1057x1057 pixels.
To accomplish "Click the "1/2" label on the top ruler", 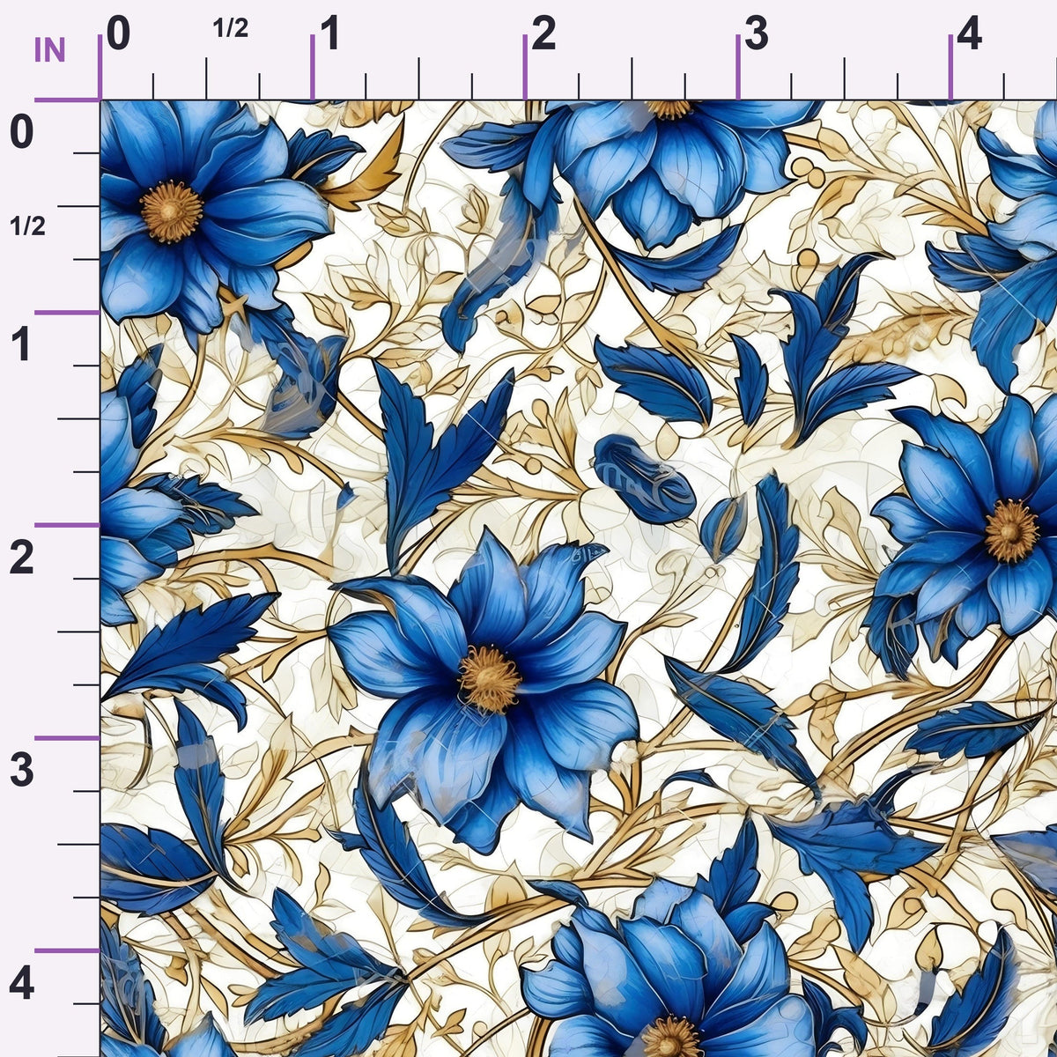I will pos(231,29).
